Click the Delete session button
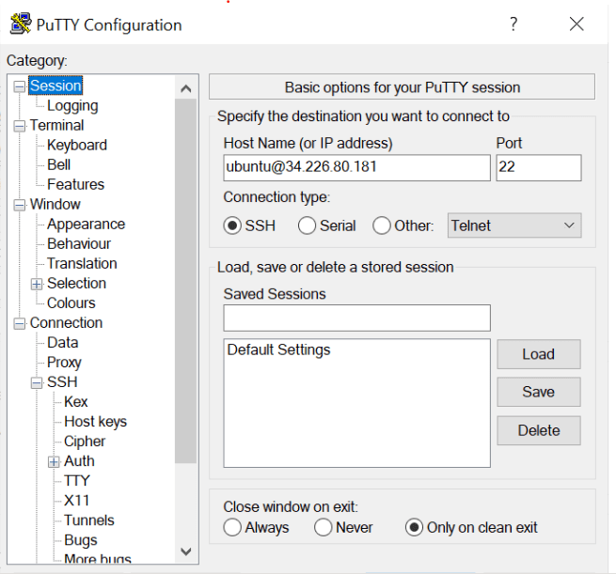The height and width of the screenshot is (574, 616). point(538,430)
